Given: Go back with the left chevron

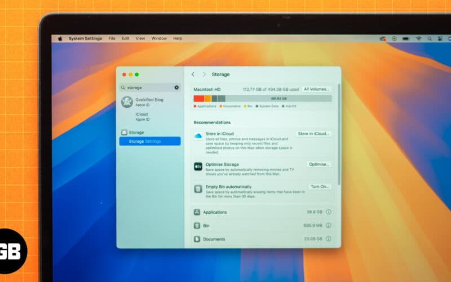Looking at the screenshot, I should 193,74.
